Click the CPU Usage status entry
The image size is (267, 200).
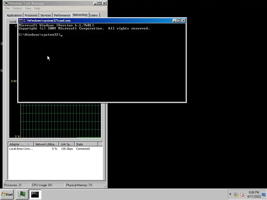(x=48, y=185)
